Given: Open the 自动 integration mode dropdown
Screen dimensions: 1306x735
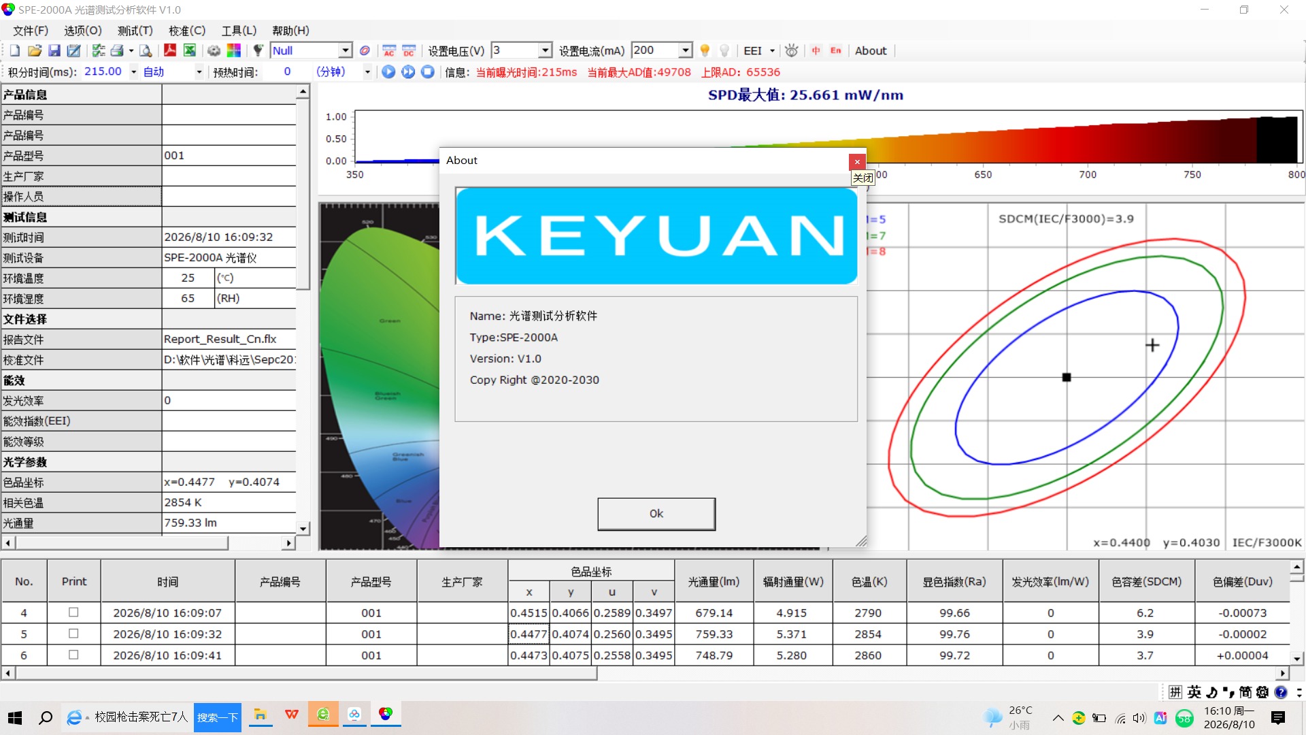Looking at the screenshot, I should (x=199, y=72).
